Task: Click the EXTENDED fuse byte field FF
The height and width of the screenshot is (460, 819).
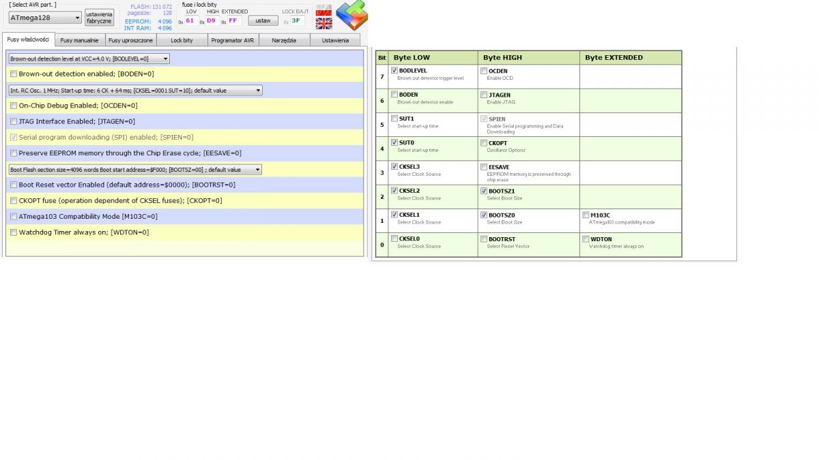Action: coord(233,20)
